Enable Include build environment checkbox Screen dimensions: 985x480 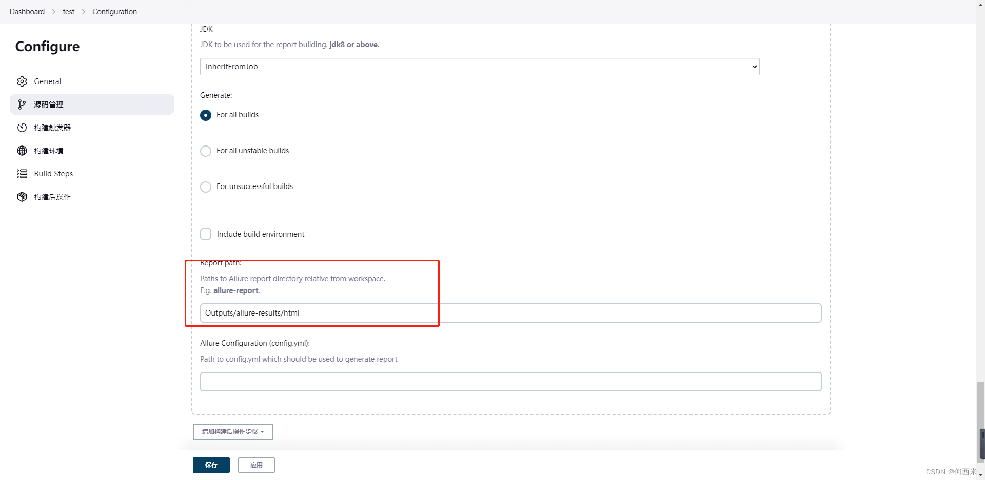coord(206,234)
